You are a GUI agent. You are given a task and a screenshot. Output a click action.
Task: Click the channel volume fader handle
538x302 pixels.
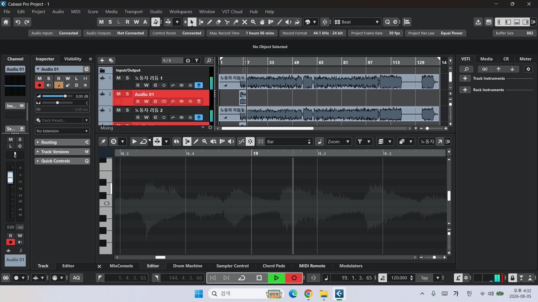10,178
